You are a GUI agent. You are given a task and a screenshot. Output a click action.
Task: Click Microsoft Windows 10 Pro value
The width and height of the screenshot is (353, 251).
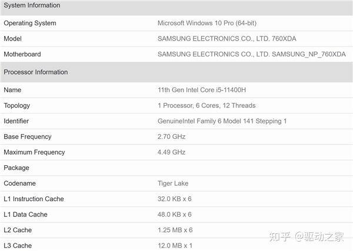[x=207, y=23]
